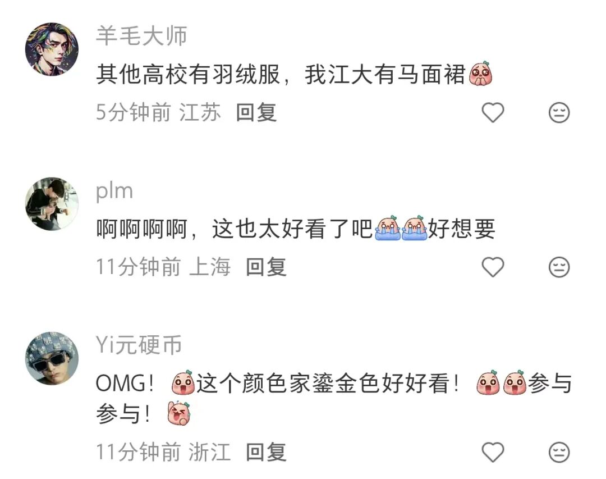Tap the peach emoji after 马面裙
Viewport: 606px width, 479px height.
click(x=480, y=74)
